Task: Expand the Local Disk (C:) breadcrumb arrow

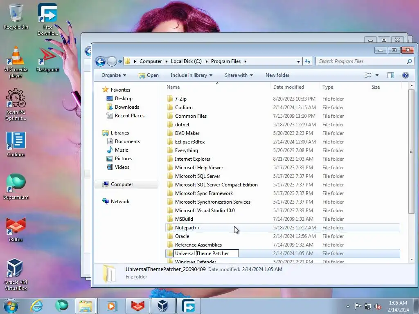Action: pos(206,61)
